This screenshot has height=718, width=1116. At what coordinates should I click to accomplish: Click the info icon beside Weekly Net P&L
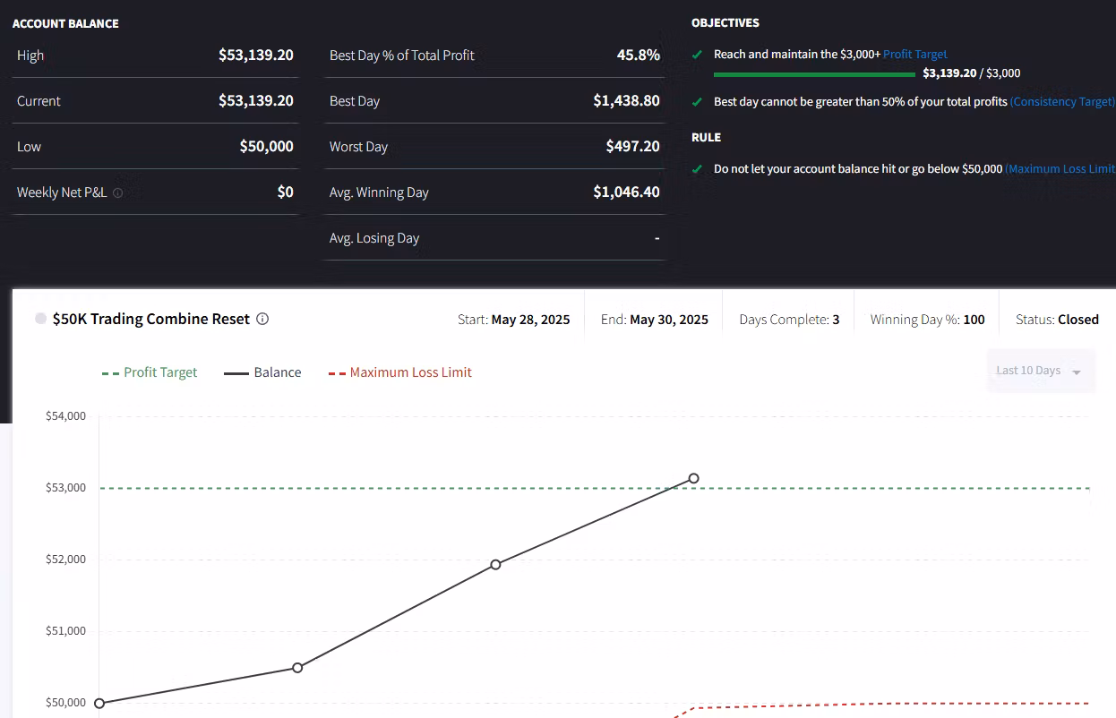[118, 192]
